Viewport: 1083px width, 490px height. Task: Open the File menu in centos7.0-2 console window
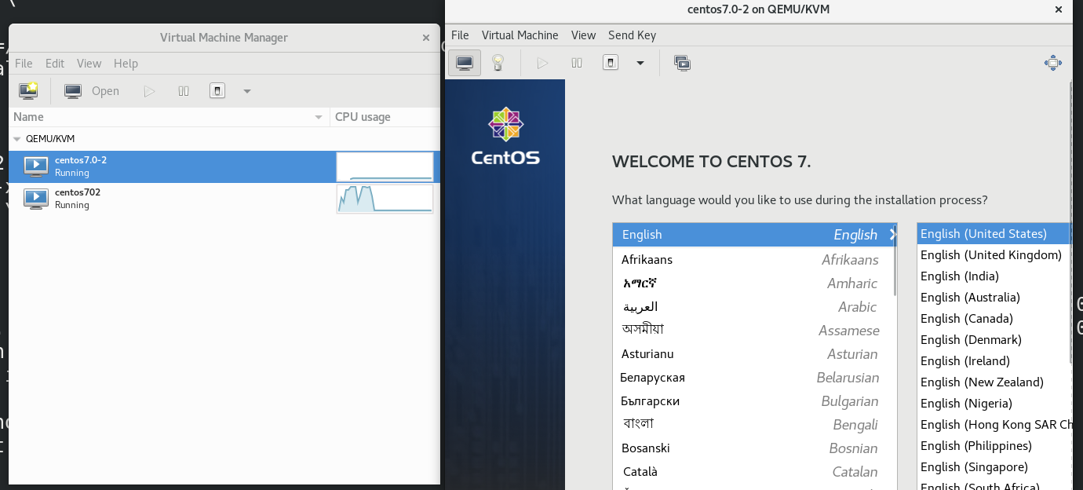[x=460, y=35]
